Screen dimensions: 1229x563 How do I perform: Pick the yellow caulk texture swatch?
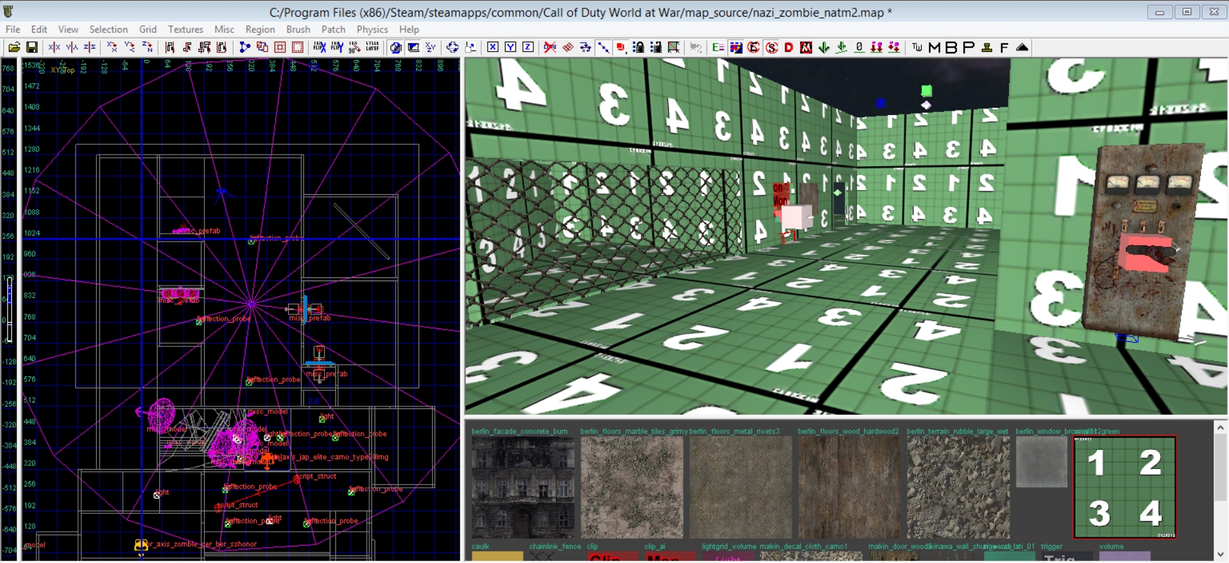coord(497,556)
